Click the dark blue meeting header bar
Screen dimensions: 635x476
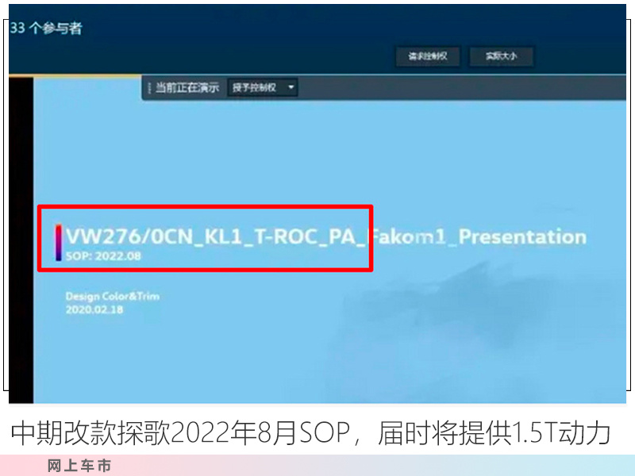coord(317,39)
